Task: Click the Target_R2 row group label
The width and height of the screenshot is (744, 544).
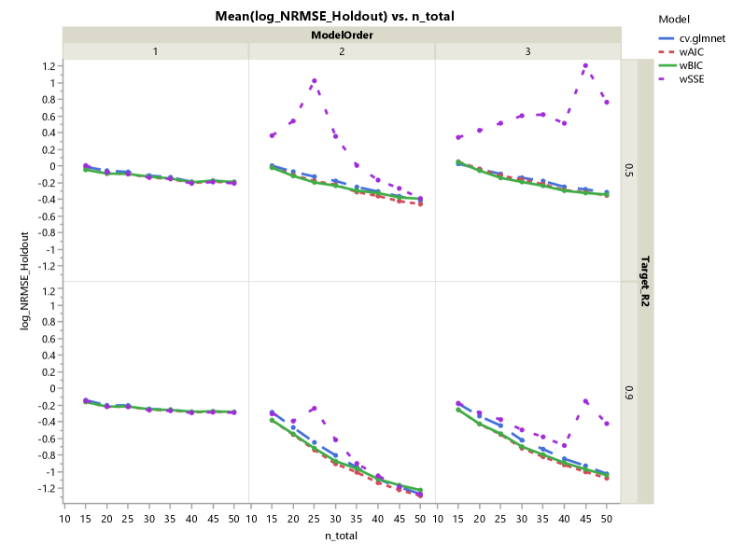Action: coord(645,281)
